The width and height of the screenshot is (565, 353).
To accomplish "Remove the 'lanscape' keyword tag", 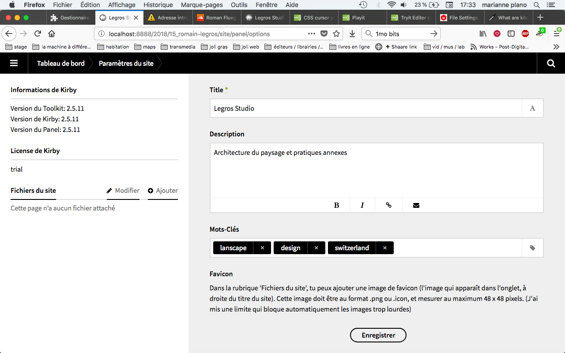I will [x=262, y=248].
